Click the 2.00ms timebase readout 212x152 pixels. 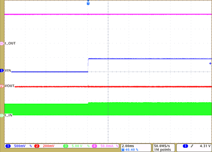pyautogui.click(x=128, y=146)
